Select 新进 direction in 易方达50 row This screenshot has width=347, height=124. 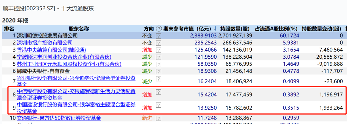click(x=147, y=118)
